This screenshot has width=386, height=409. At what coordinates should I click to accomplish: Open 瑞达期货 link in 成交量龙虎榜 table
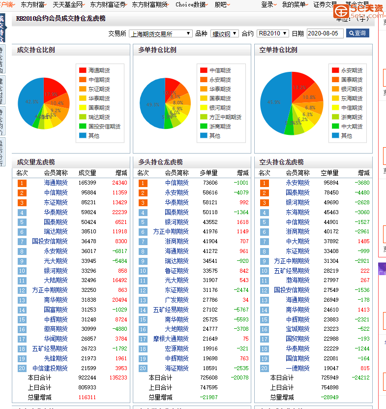tap(56, 231)
